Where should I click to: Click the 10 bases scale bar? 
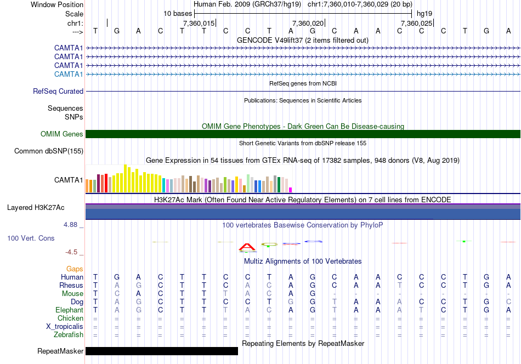click(x=303, y=14)
